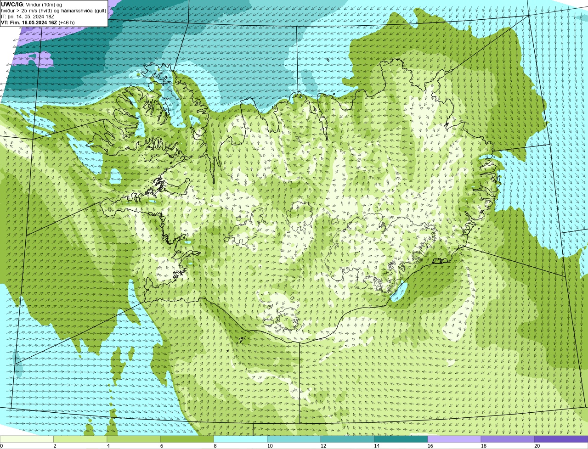Click the legend scale label "4"
The width and height of the screenshot is (588, 449).
pos(108,446)
